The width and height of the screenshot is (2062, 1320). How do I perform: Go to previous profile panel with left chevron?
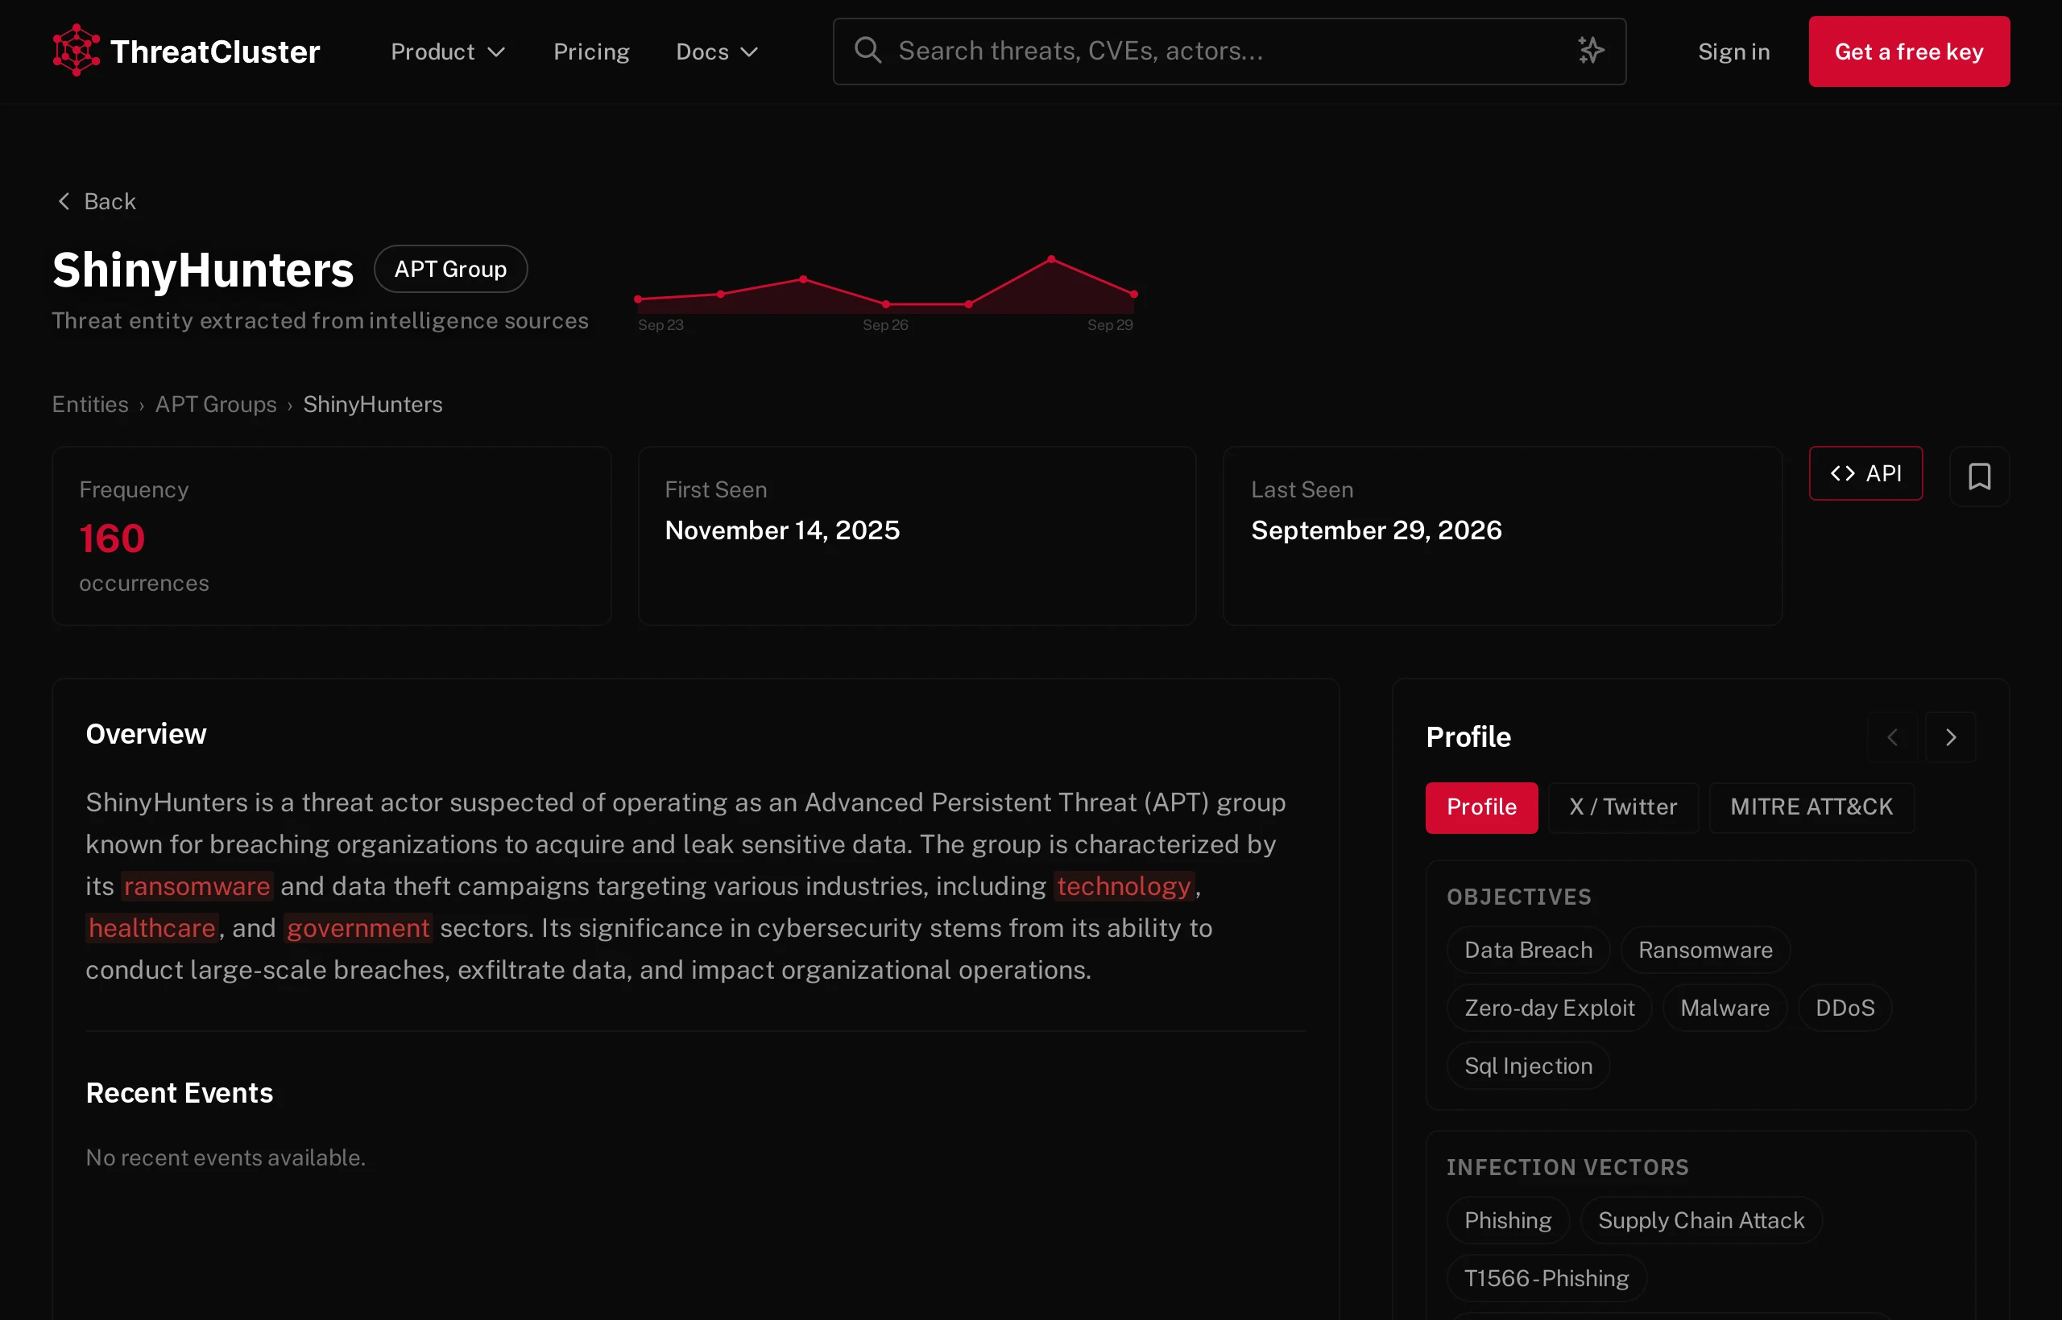(1892, 737)
